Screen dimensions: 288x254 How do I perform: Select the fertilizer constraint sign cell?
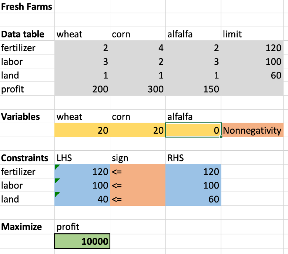(137, 172)
